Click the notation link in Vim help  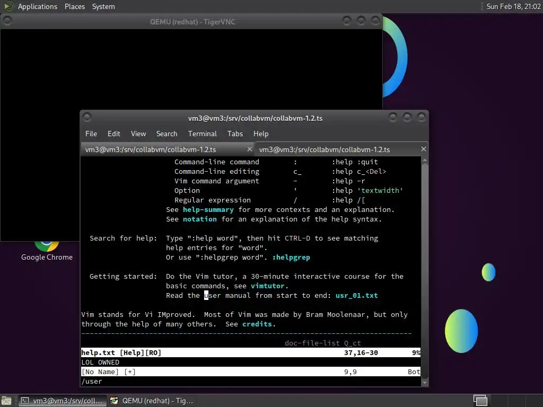click(x=200, y=219)
